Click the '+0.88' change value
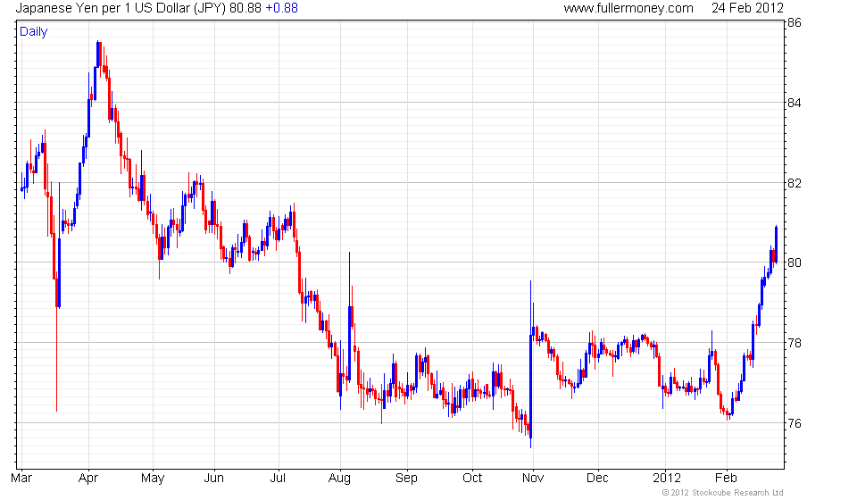The width and height of the screenshot is (857, 500). click(281, 8)
